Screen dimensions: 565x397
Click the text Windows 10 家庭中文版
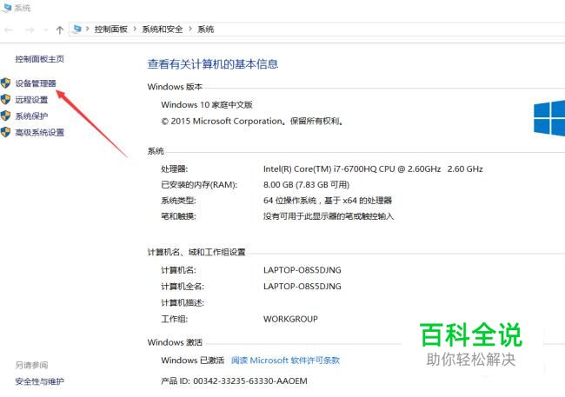tap(207, 105)
